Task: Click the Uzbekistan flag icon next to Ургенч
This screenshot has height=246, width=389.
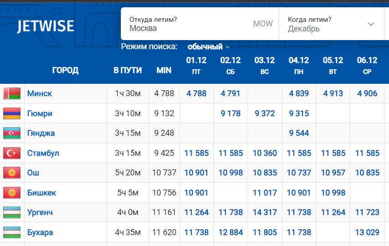Action: pos(12,212)
